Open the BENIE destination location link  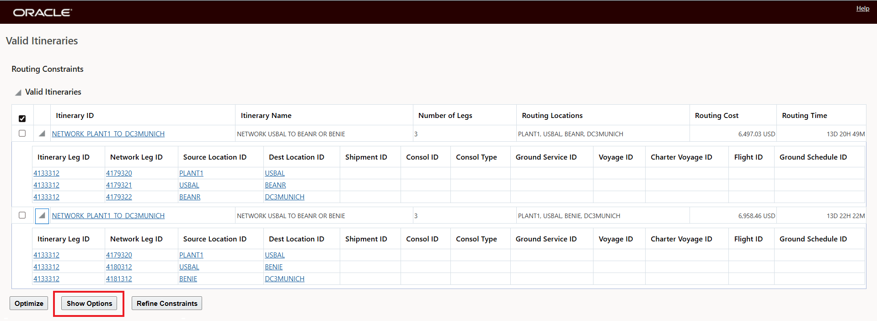[274, 267]
